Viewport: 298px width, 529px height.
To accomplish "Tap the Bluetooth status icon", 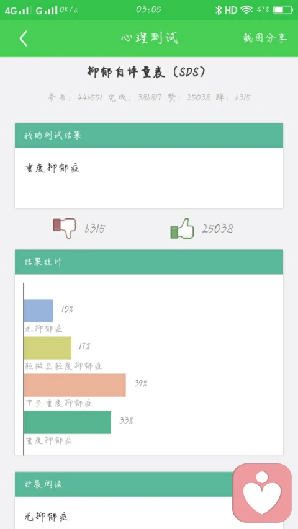I will coord(219,10).
